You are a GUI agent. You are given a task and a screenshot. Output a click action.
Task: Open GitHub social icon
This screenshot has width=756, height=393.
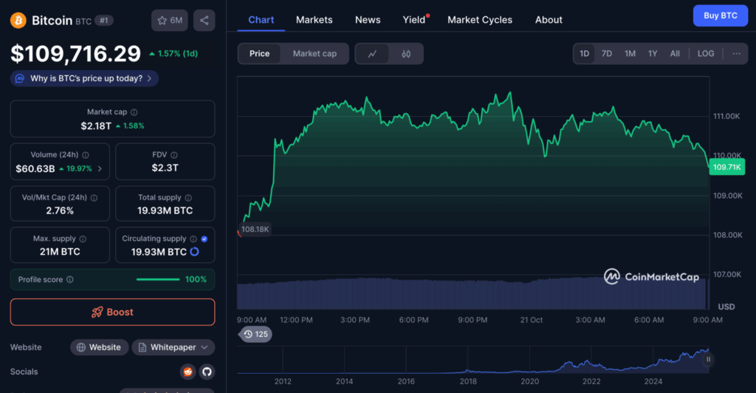(207, 372)
